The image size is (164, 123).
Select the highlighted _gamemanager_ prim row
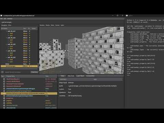pyautogui.click(x=19, y=66)
